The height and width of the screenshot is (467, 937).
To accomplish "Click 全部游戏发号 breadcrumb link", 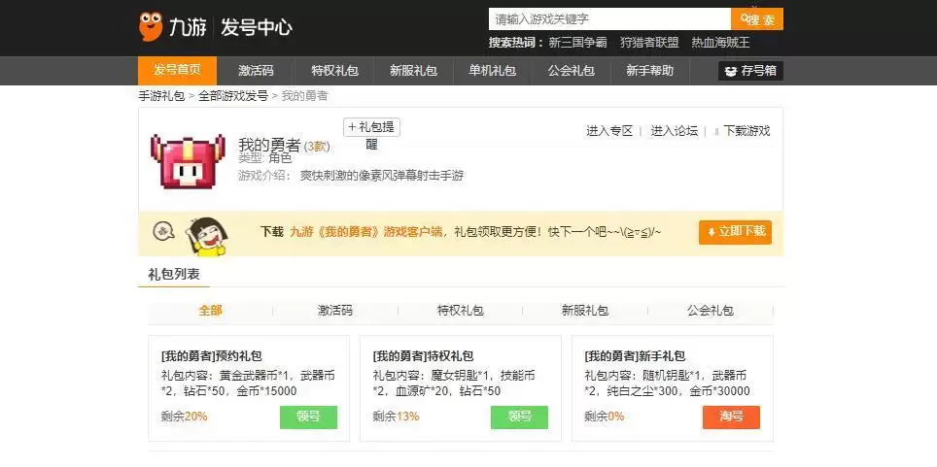I will point(233,95).
